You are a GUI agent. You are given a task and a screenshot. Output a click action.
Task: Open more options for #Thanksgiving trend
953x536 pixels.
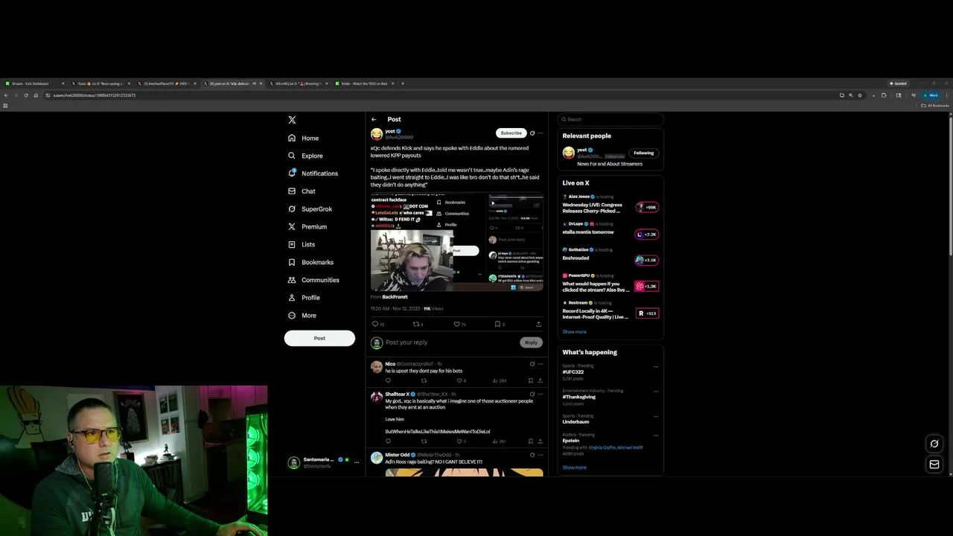point(656,392)
